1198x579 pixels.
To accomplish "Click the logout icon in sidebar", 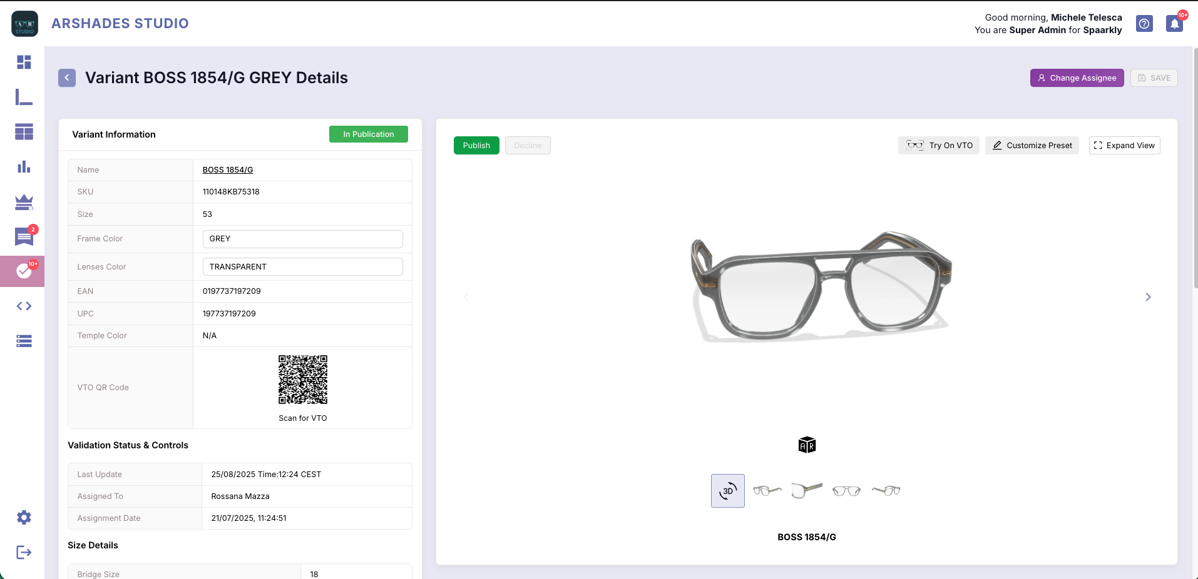I will coord(24,552).
